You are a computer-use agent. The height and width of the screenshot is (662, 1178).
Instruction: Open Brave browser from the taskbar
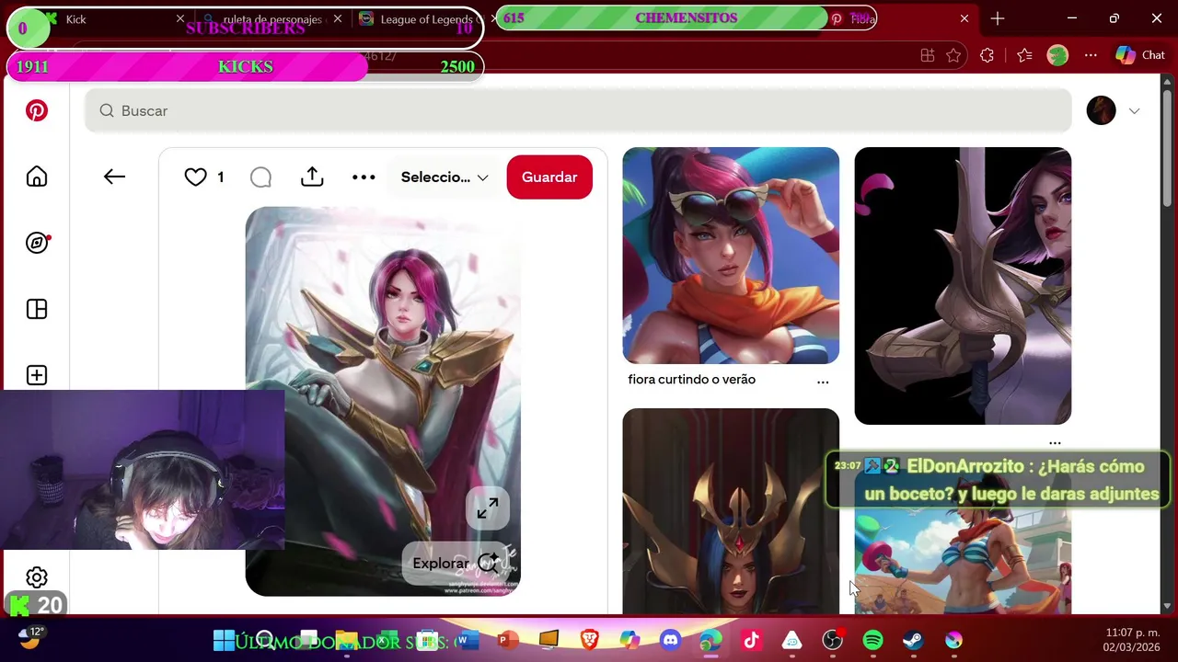(x=589, y=640)
